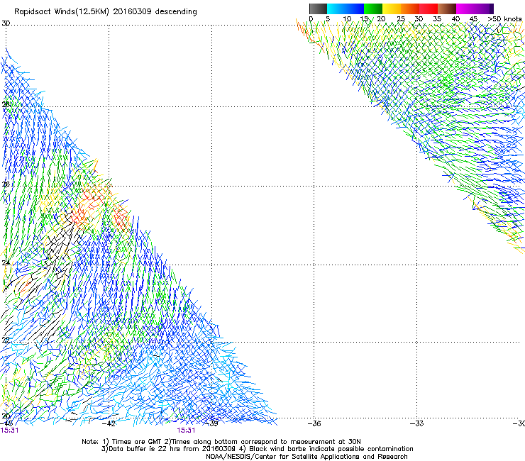Screen dimensions: 525x461
Task: Click the '25' knots legend label
Action: pyautogui.click(x=401, y=19)
